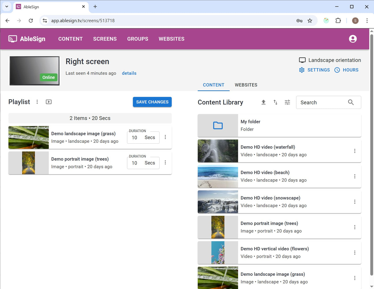
Task: Open Playlist three-dot options menu
Action: (x=37, y=102)
